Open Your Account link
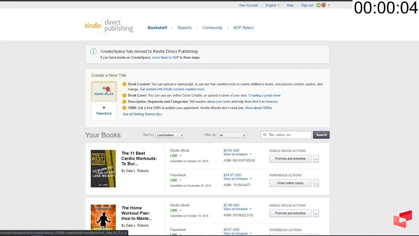 (248, 5)
